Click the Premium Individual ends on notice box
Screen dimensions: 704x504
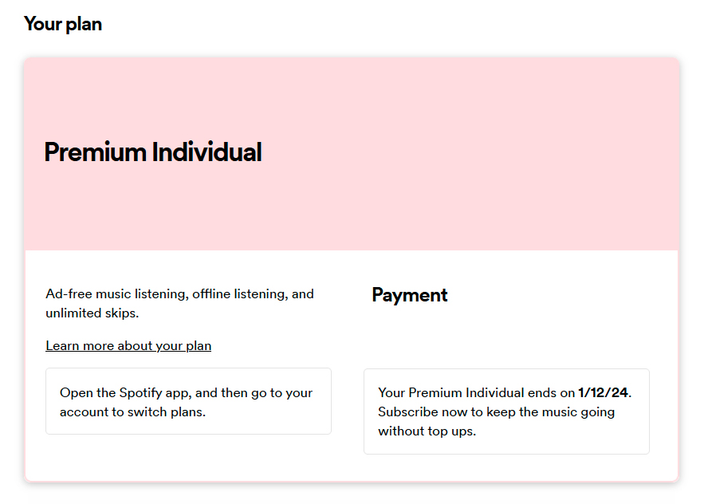[x=506, y=411]
